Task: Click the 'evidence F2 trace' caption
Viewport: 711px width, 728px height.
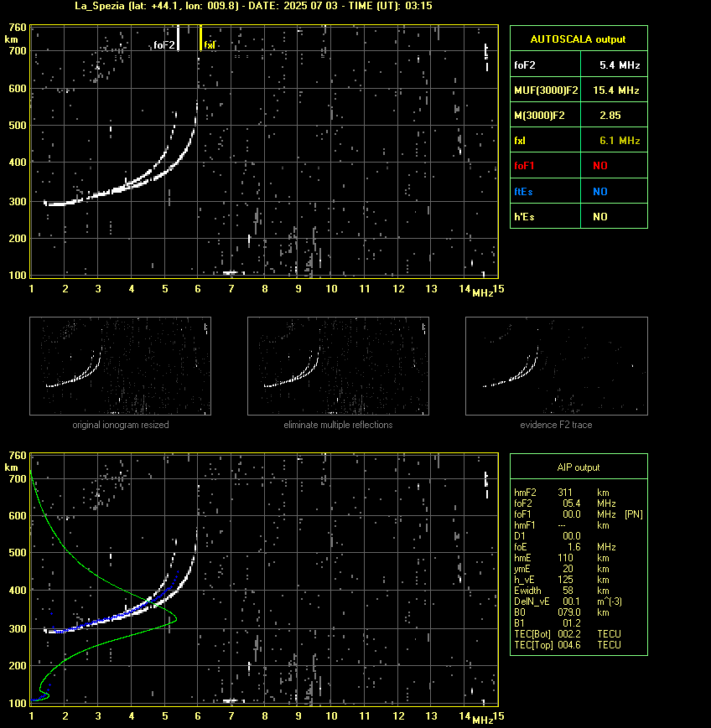Action: (556, 425)
